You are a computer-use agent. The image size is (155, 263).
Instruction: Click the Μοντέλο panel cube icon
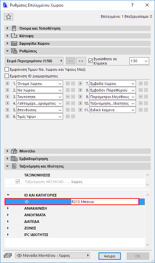[x=14, y=151]
